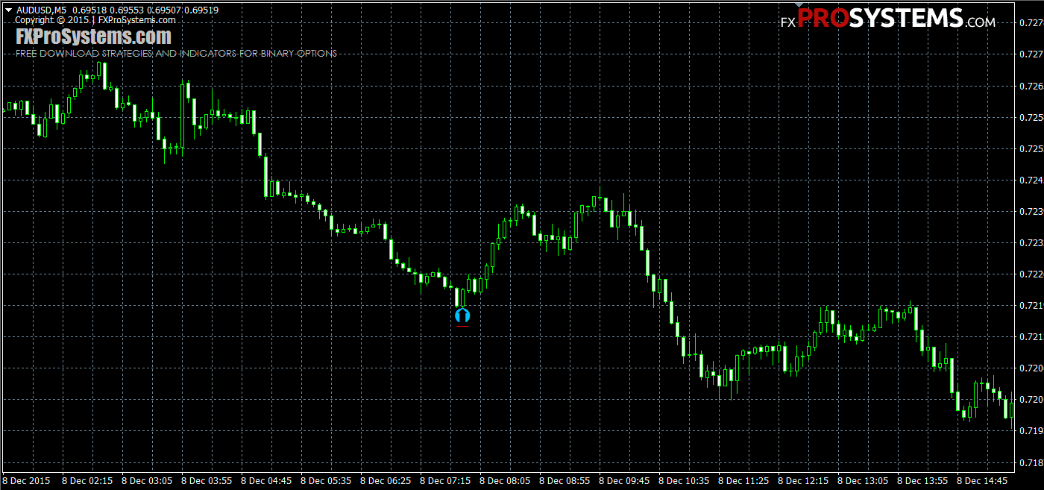Click the blue up-arrow buy signal icon
Viewport: 1044px width, 490px height.
click(462, 315)
